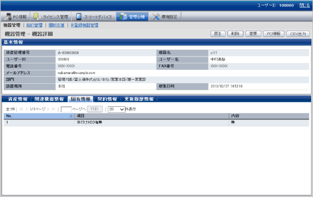Viewport: 313px width, 197px height.
Task: Open the 20 件表示 dropdown
Action: point(116,109)
